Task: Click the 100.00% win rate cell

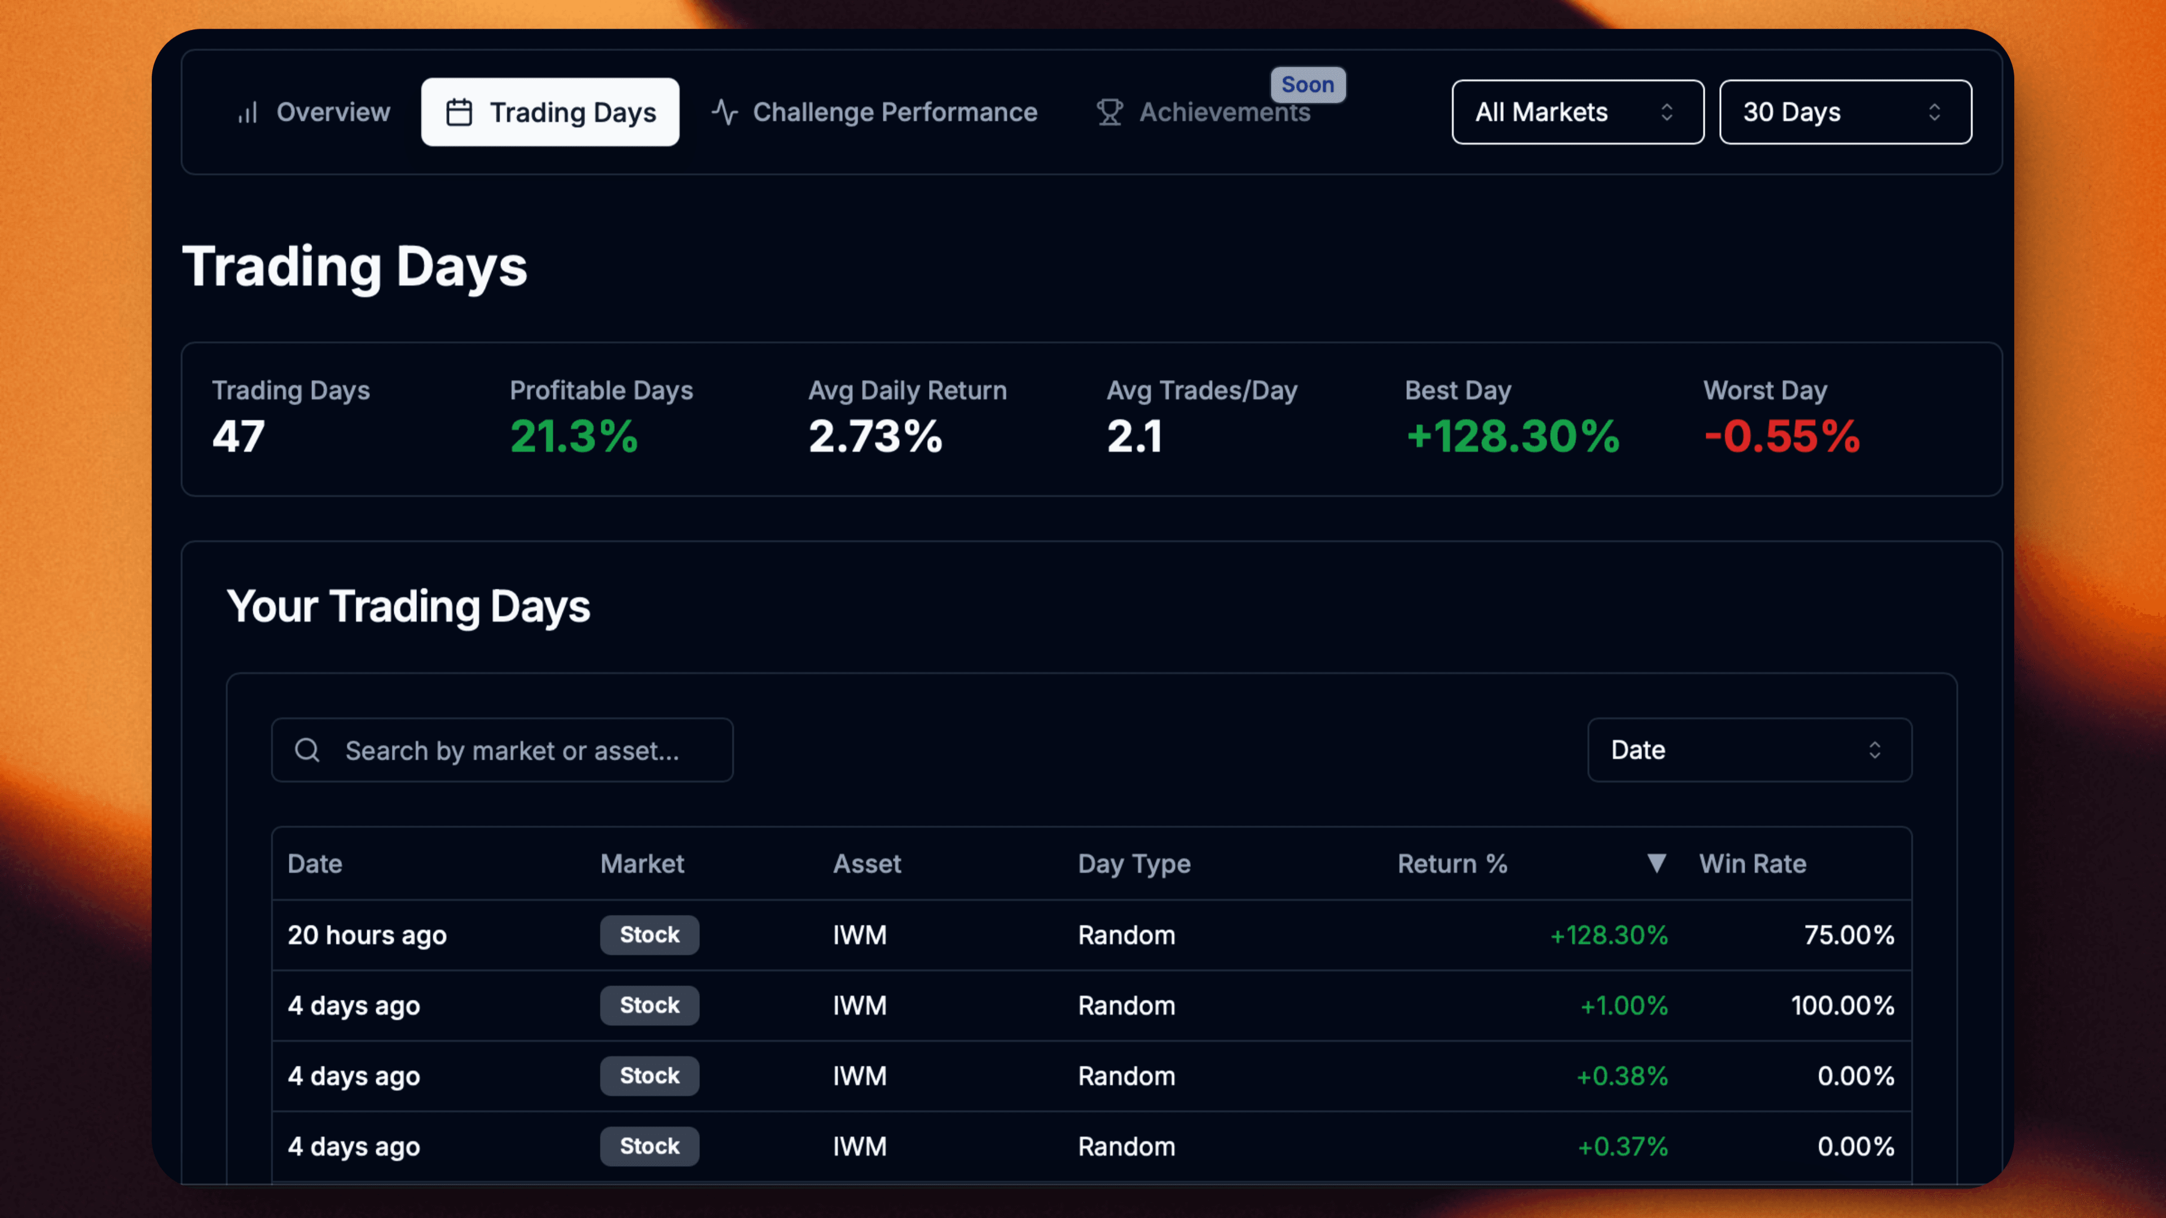Action: (x=1842, y=1006)
